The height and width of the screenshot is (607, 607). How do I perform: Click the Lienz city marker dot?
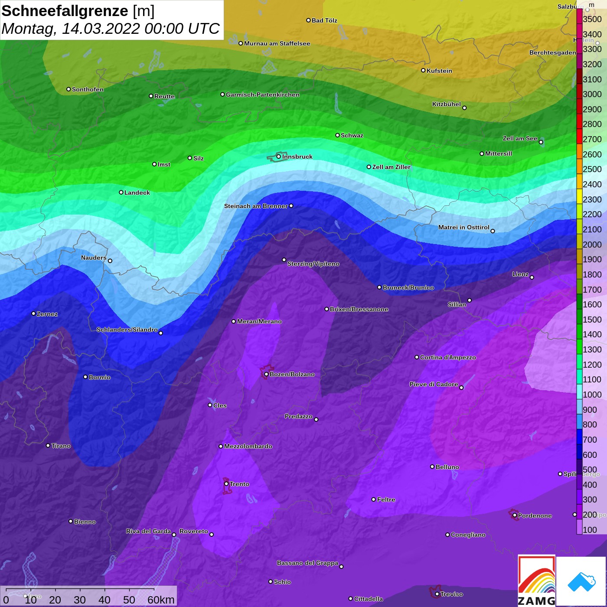pyautogui.click(x=532, y=277)
